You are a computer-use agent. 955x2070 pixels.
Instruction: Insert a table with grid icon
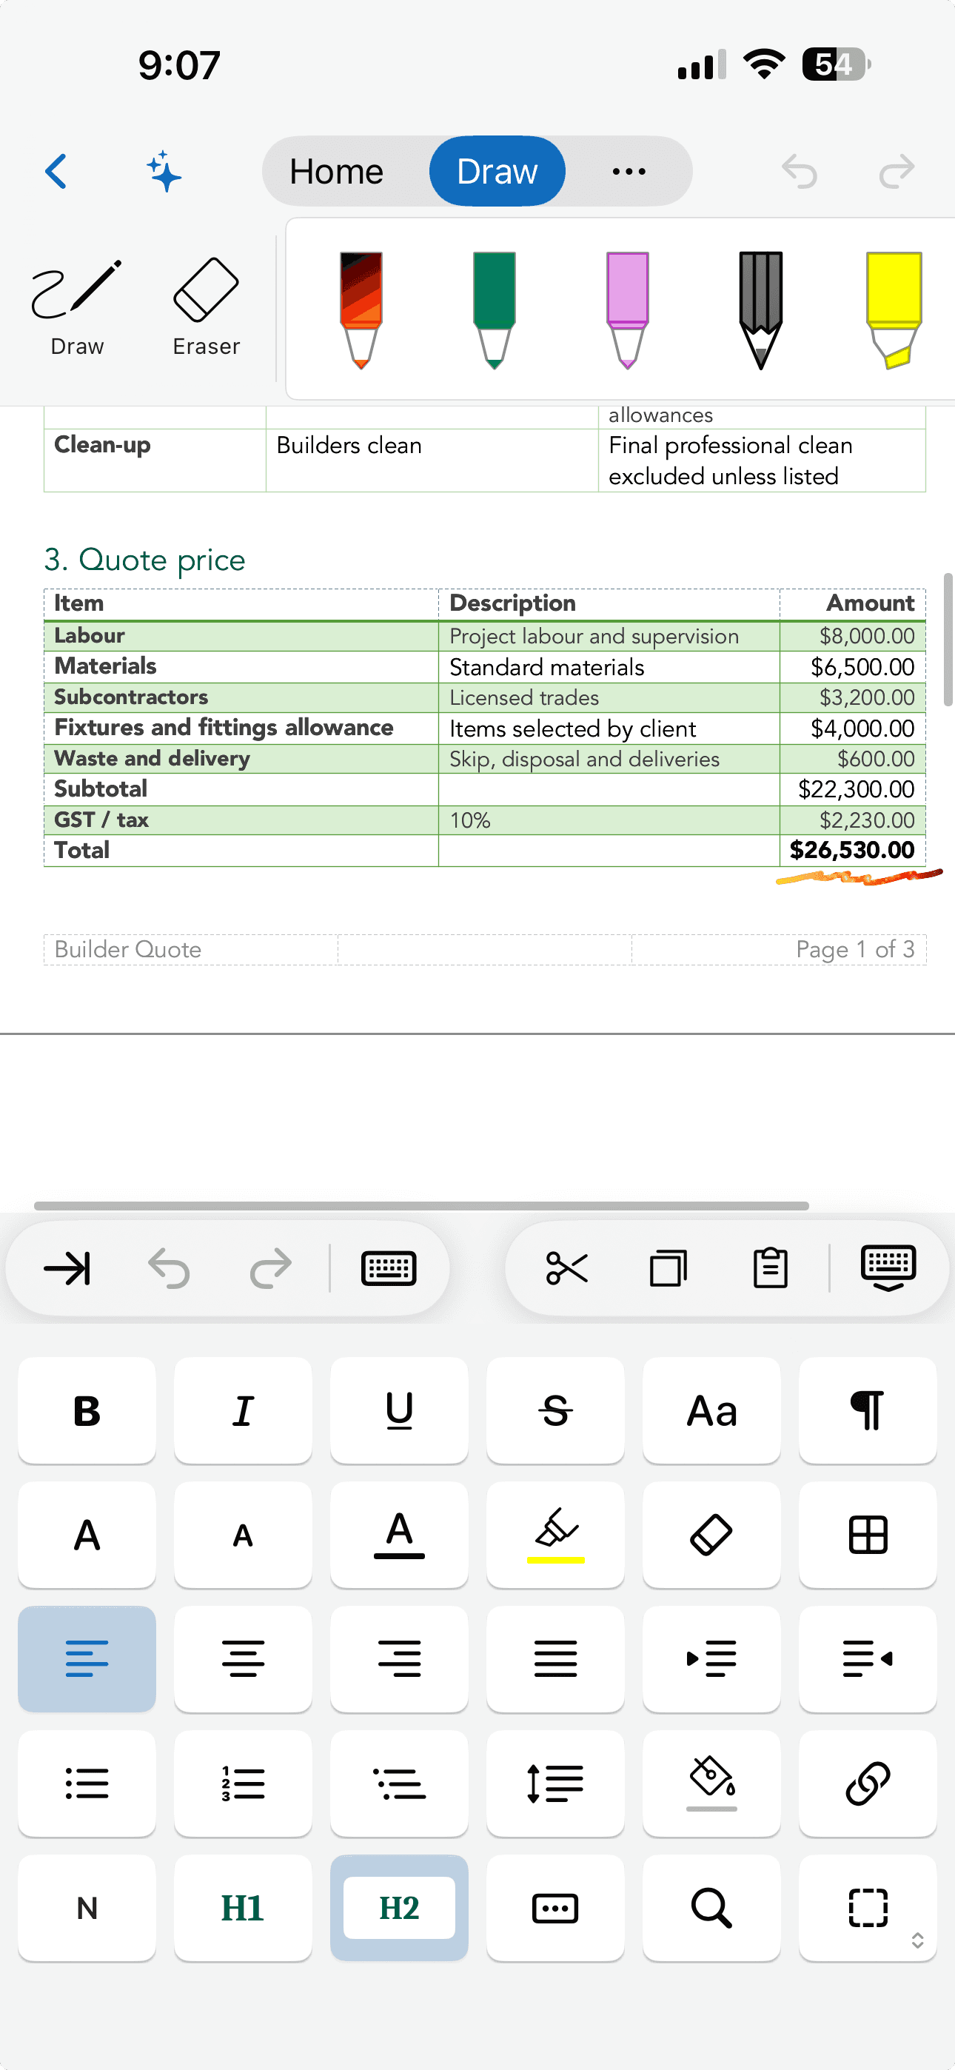point(868,1535)
